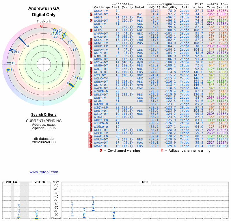This screenshot has width=231, height=221.
Task: Click the WSPA-TV callsign
Action: pyautogui.click(x=101, y=49)
